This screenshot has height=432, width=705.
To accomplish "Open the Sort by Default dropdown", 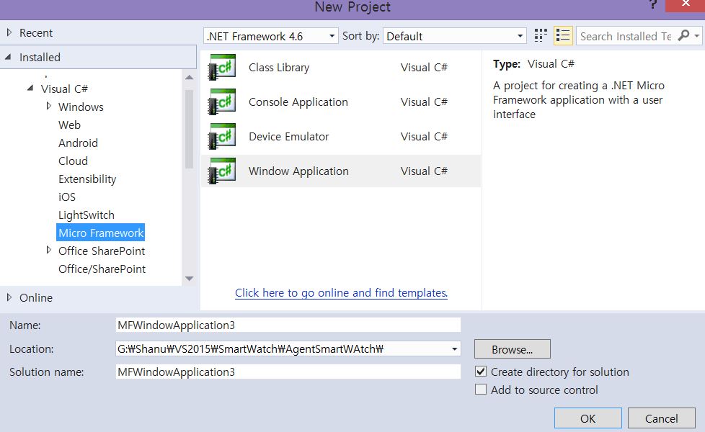I will pos(455,36).
